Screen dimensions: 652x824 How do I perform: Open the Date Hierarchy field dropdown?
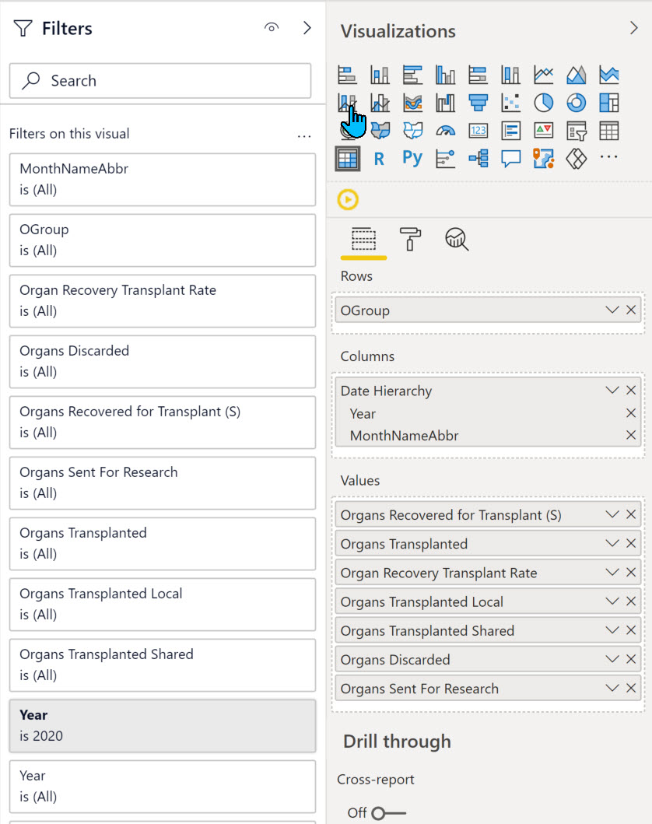click(612, 390)
